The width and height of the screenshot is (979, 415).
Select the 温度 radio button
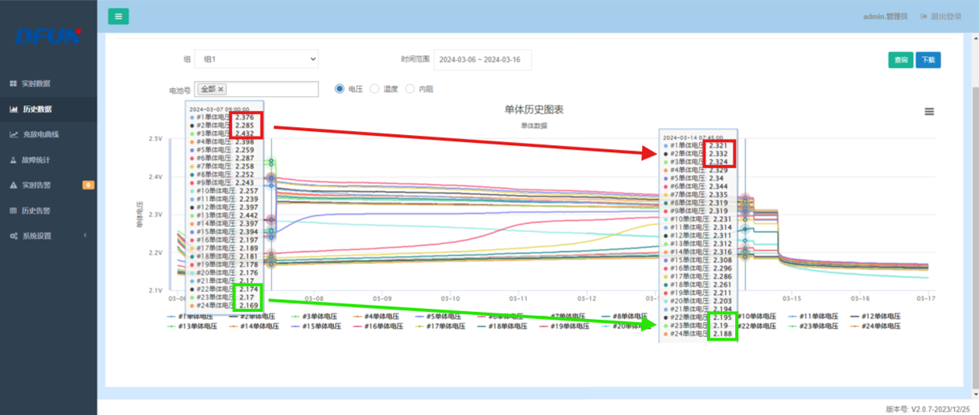tap(374, 89)
